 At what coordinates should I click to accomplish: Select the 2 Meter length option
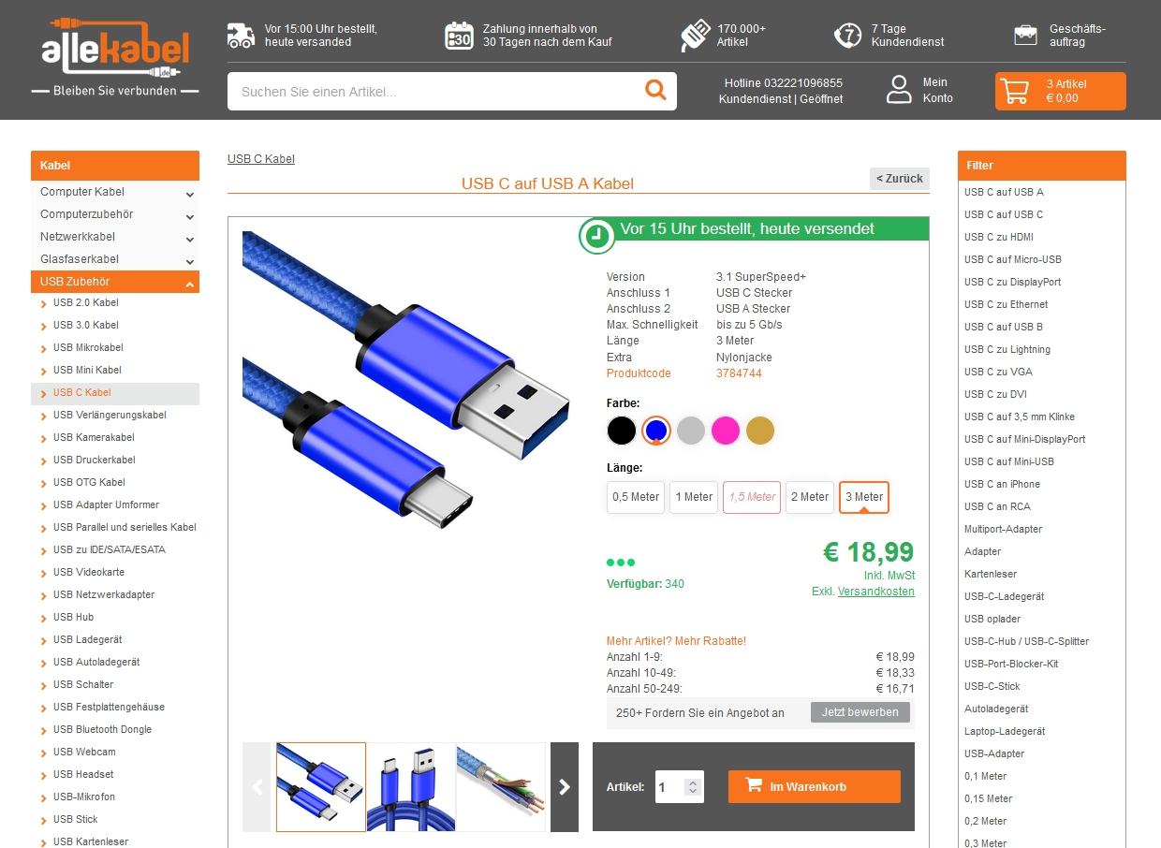pyautogui.click(x=810, y=497)
